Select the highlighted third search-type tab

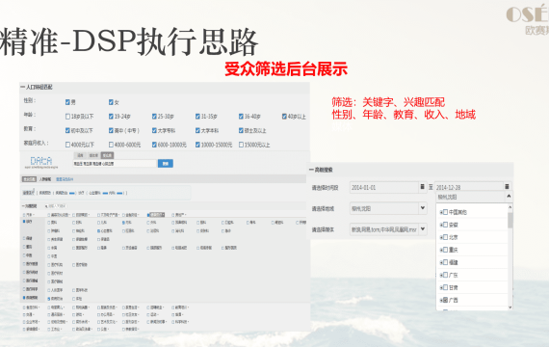click(x=107, y=155)
